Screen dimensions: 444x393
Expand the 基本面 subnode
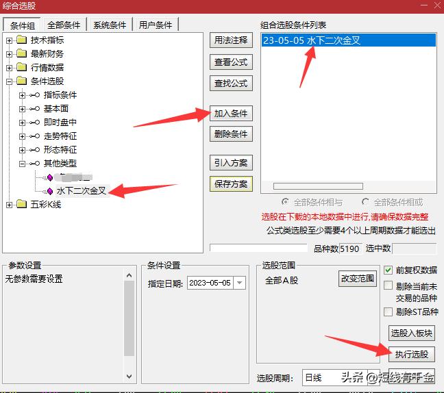[22, 109]
